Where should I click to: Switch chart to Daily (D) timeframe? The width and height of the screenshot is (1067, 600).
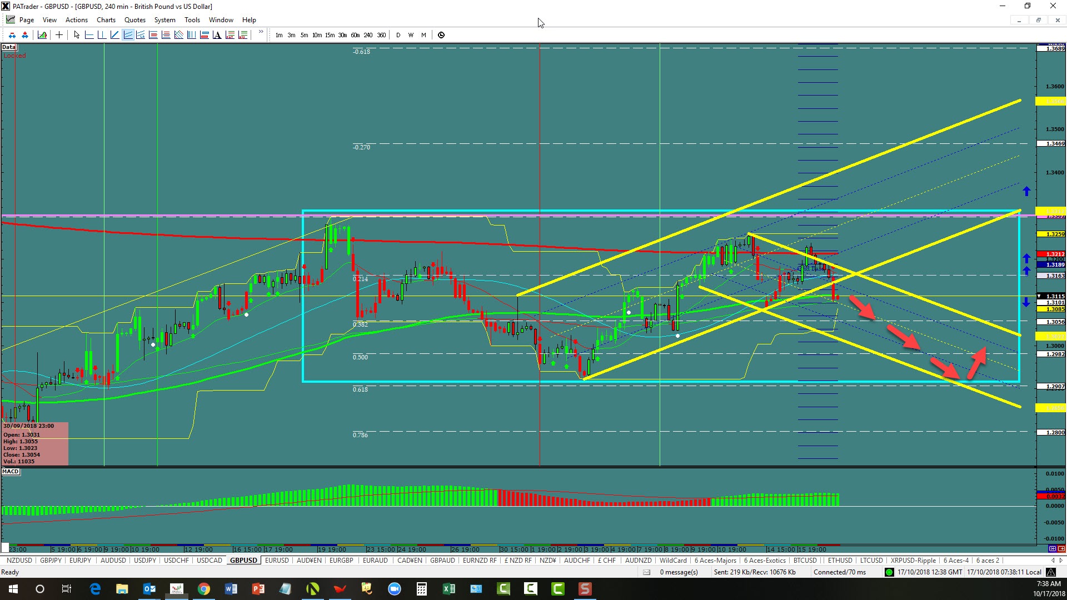(x=398, y=35)
